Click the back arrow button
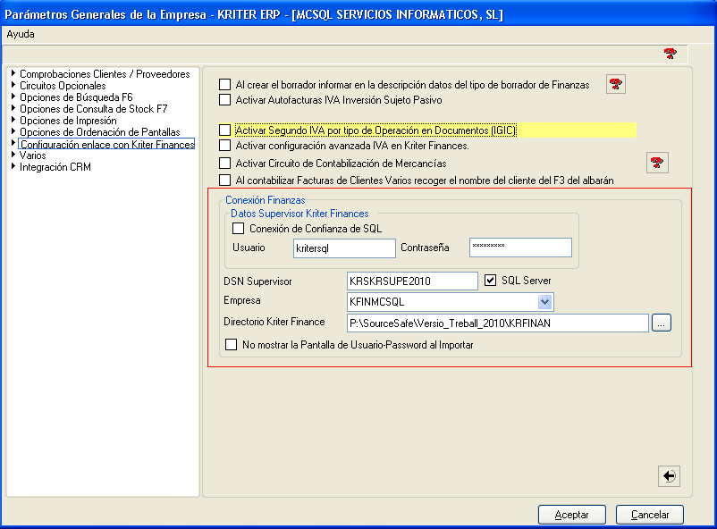Screen dimensions: 717x529 669,476
